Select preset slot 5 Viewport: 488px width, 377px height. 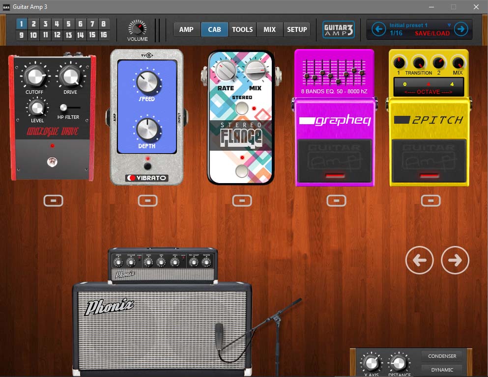[68, 24]
